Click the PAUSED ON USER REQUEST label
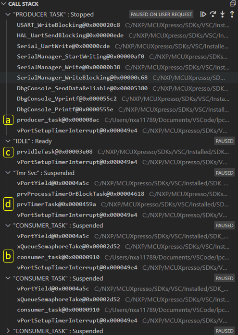The image size is (238, 335). click(x=162, y=14)
